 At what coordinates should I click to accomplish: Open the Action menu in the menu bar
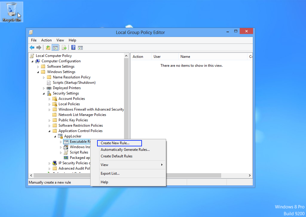tap(46, 40)
